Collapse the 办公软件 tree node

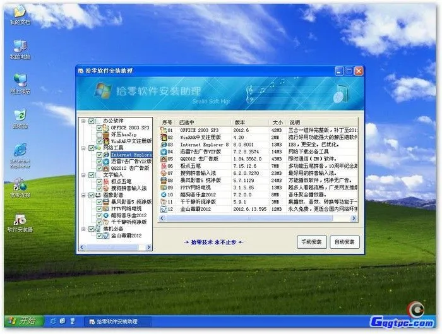point(83,121)
